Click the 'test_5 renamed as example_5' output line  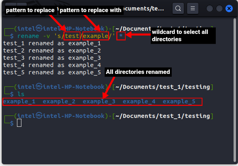(52, 73)
